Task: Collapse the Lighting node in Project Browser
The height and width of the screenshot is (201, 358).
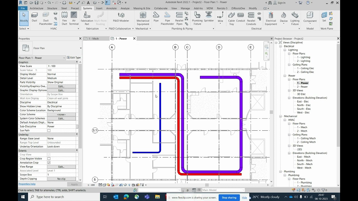Action: coord(285,50)
